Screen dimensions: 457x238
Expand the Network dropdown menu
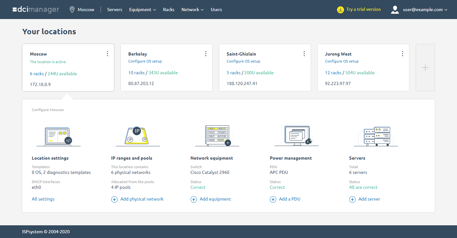pyautogui.click(x=192, y=10)
